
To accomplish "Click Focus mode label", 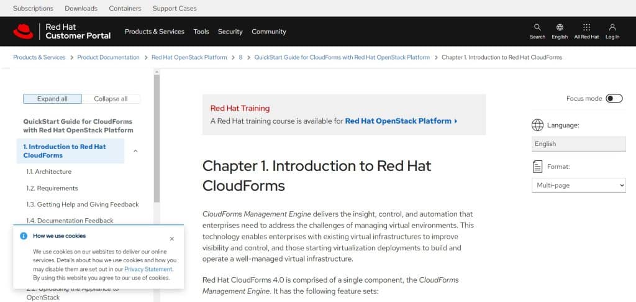I will pyautogui.click(x=584, y=99).
